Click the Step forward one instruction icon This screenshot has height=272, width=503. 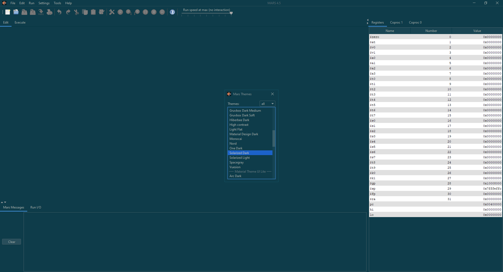pyautogui.click(x=129, y=12)
